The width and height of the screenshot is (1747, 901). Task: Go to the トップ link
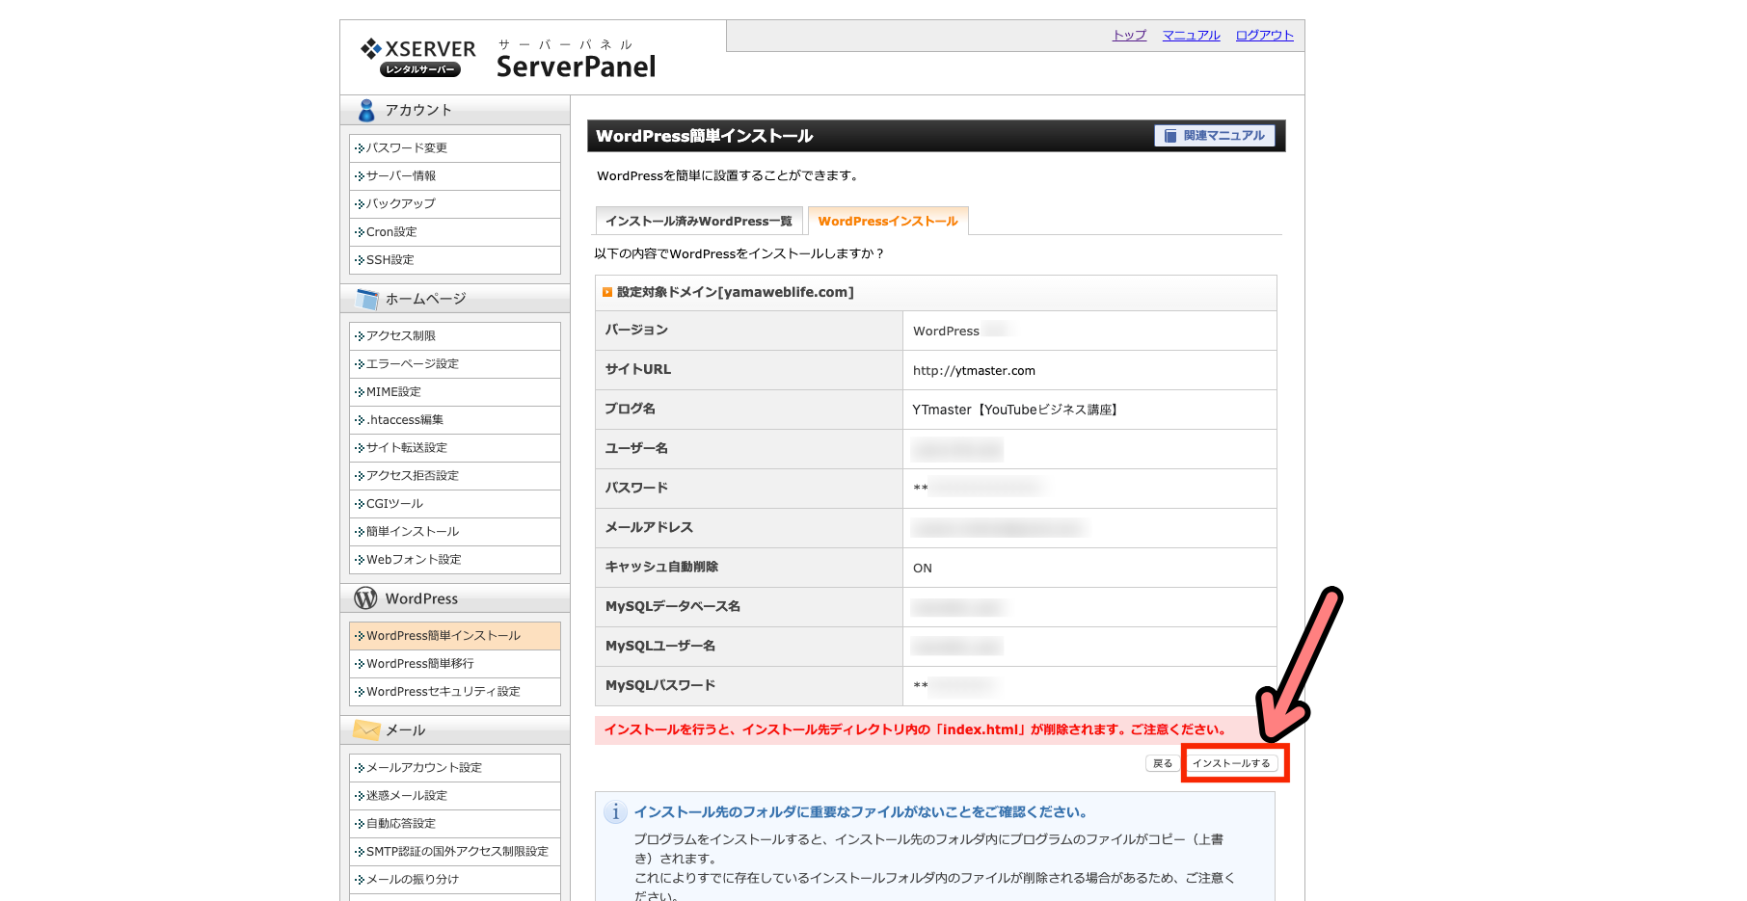tap(1129, 36)
